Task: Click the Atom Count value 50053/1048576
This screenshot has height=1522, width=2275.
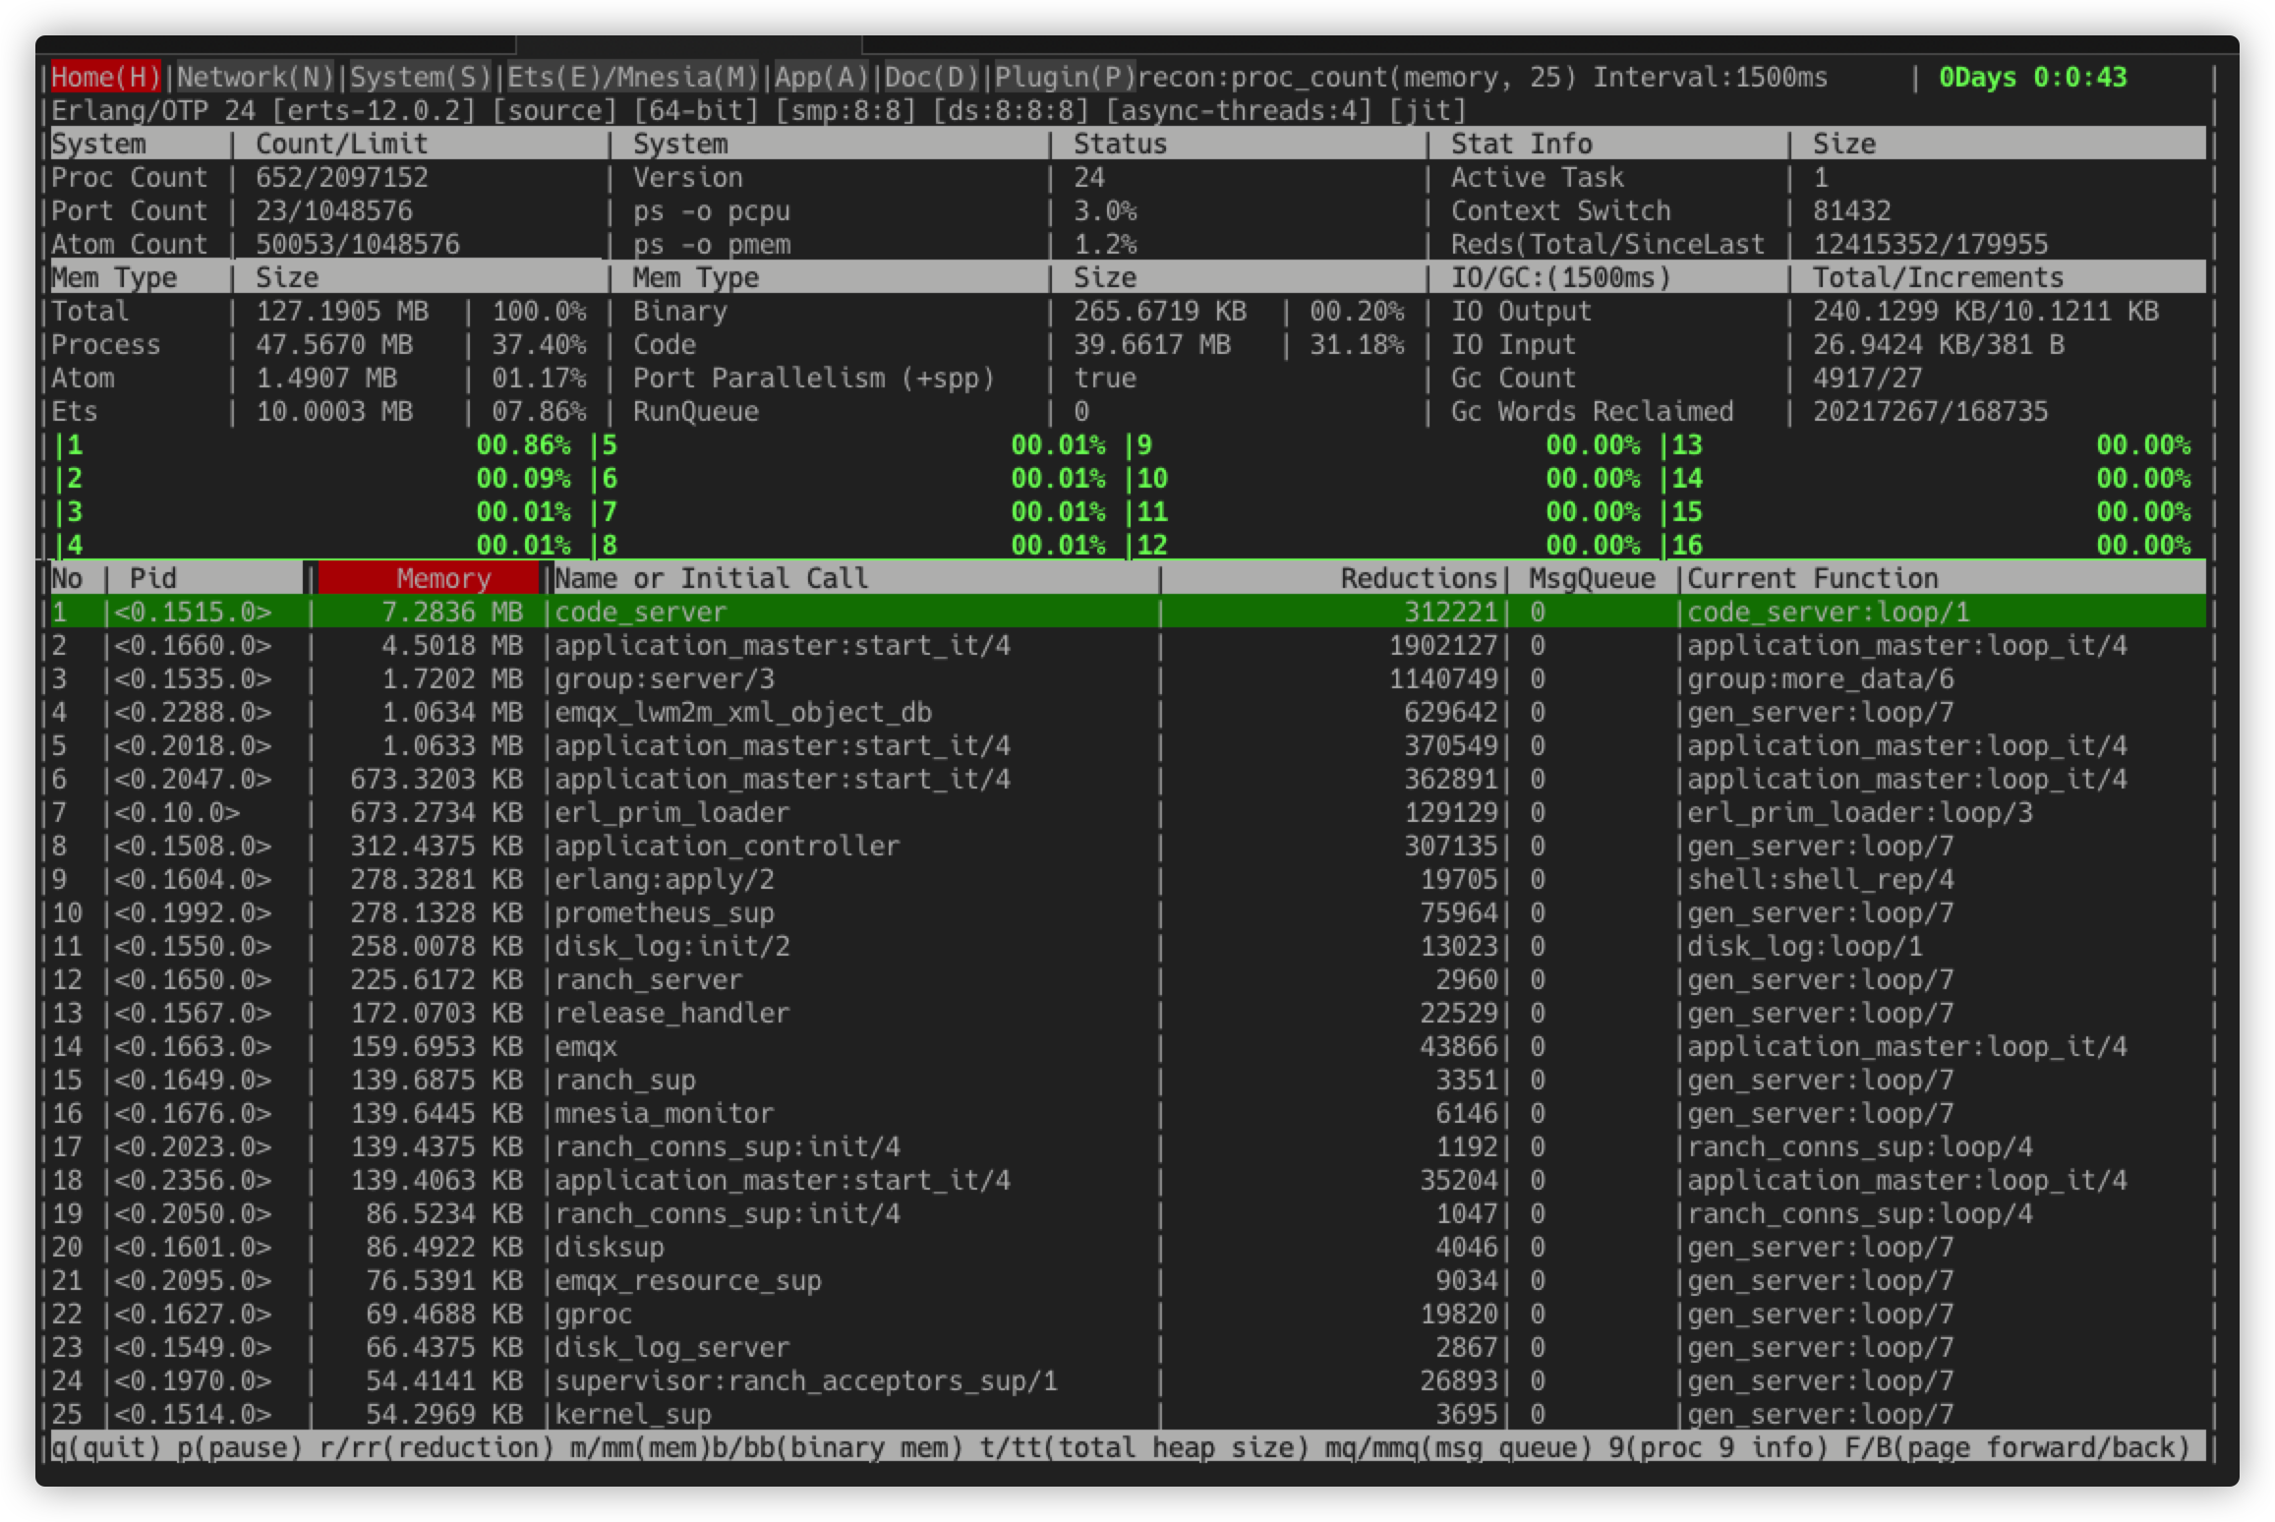Action: (x=358, y=244)
